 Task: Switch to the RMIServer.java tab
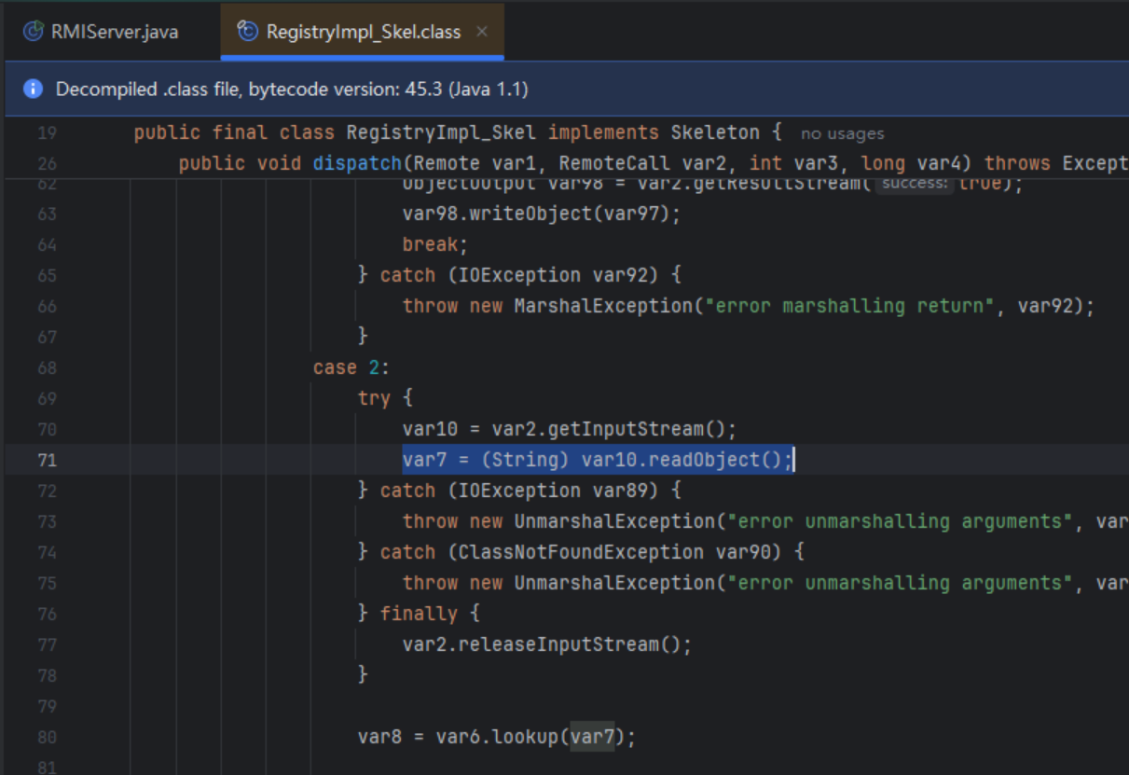[x=114, y=32]
